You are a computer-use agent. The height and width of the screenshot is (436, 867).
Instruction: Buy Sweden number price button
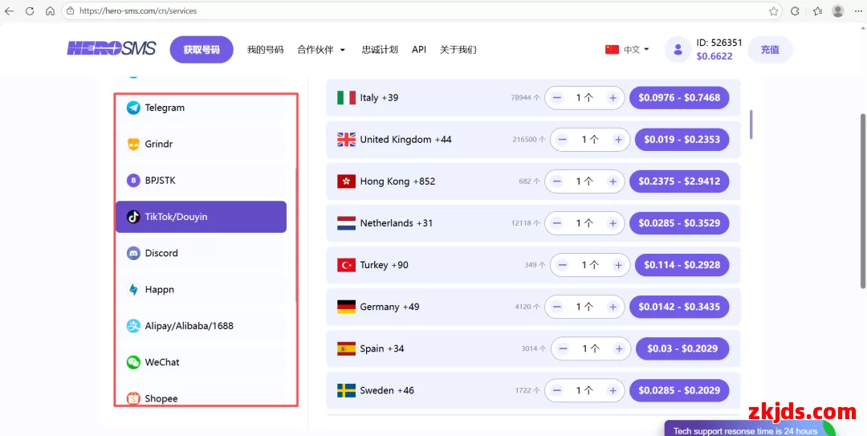(679, 390)
